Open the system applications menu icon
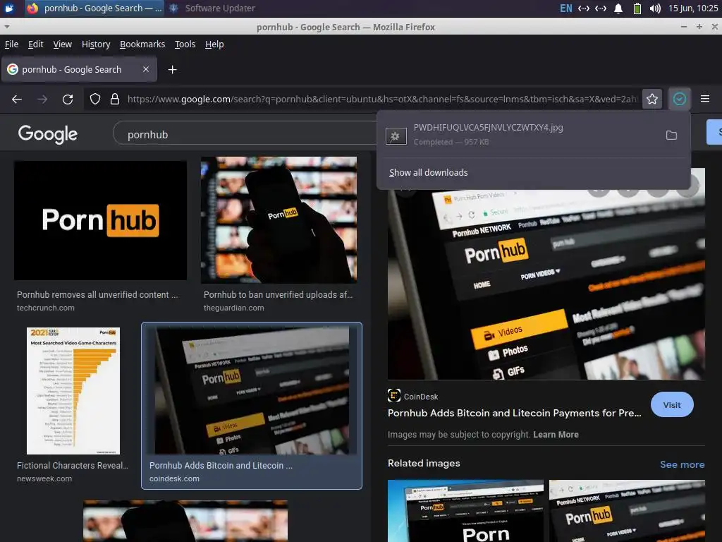Viewport: 722px width, 542px height. tap(8, 8)
